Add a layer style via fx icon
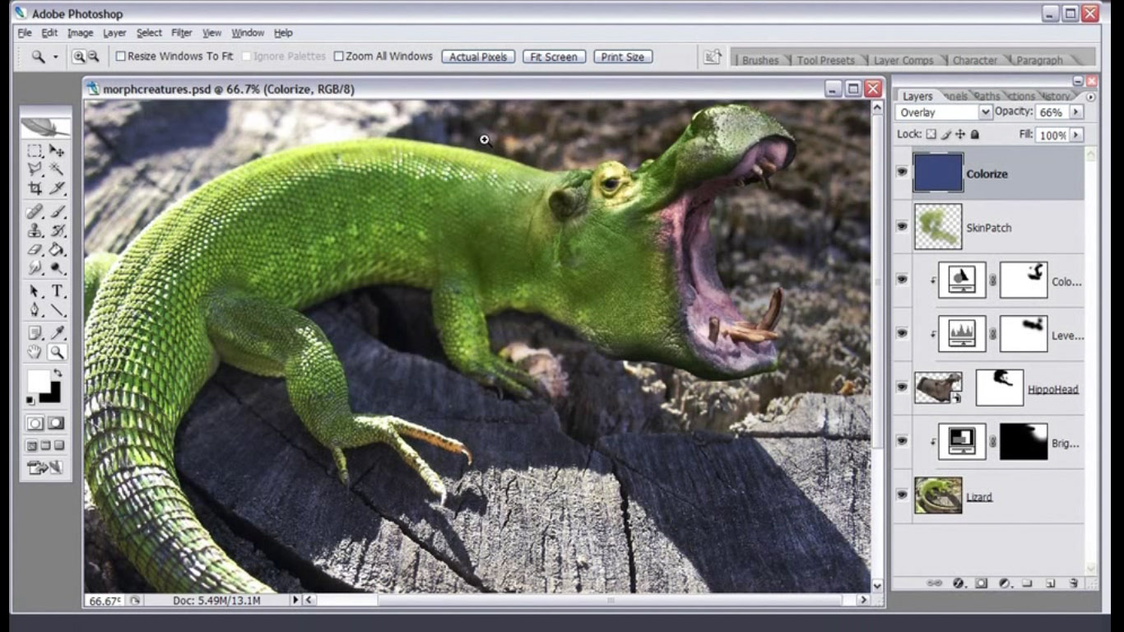The image size is (1124, 632). point(958,583)
